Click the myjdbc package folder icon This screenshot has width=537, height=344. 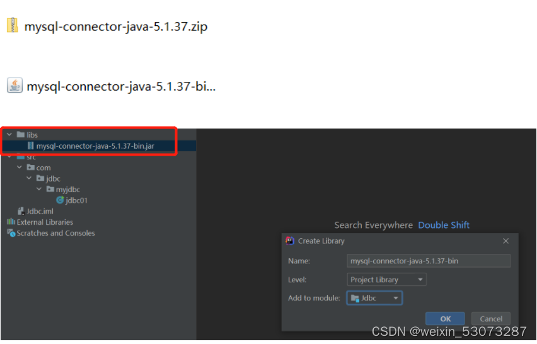pyautogui.click(x=50, y=189)
